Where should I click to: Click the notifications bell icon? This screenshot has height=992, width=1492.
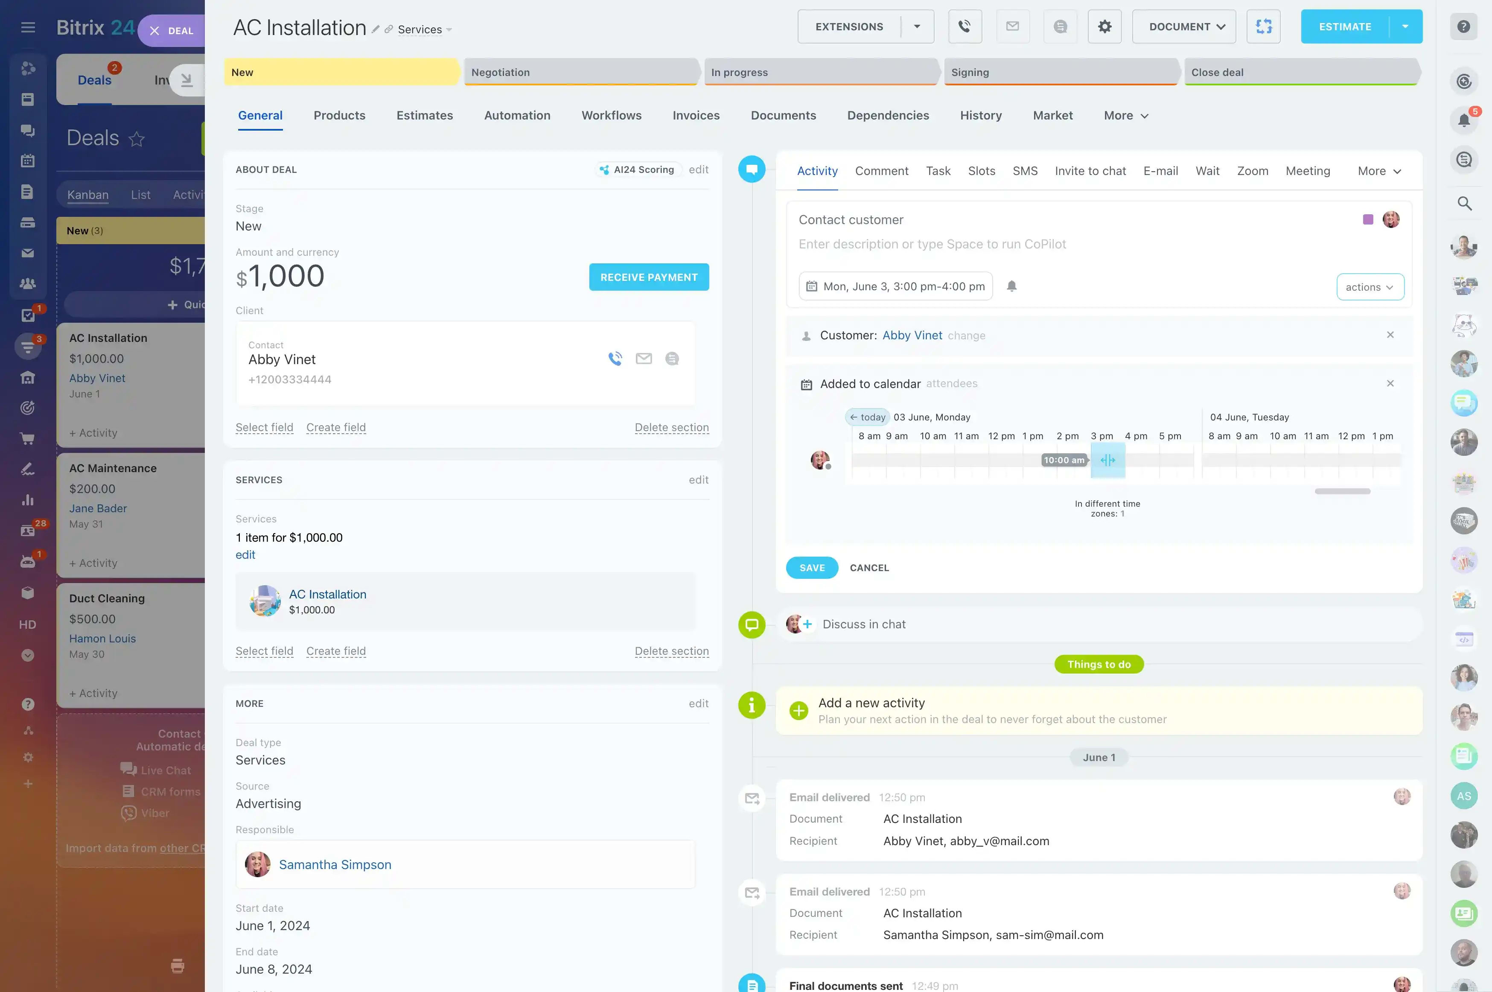tap(1463, 120)
